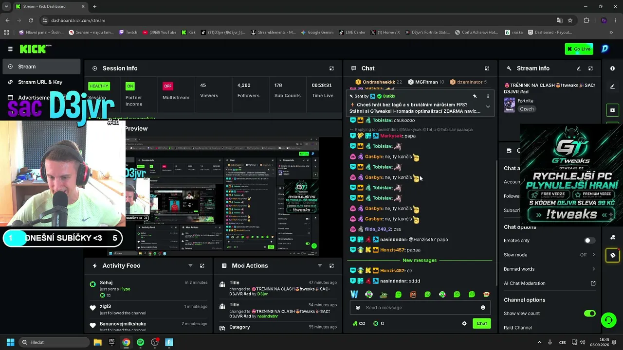Click the Fortnite category thumbnail
The width and height of the screenshot is (623, 350).
[x=509, y=105]
